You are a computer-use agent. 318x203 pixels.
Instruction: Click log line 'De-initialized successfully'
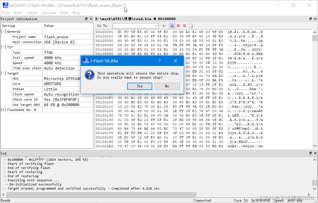35,184
